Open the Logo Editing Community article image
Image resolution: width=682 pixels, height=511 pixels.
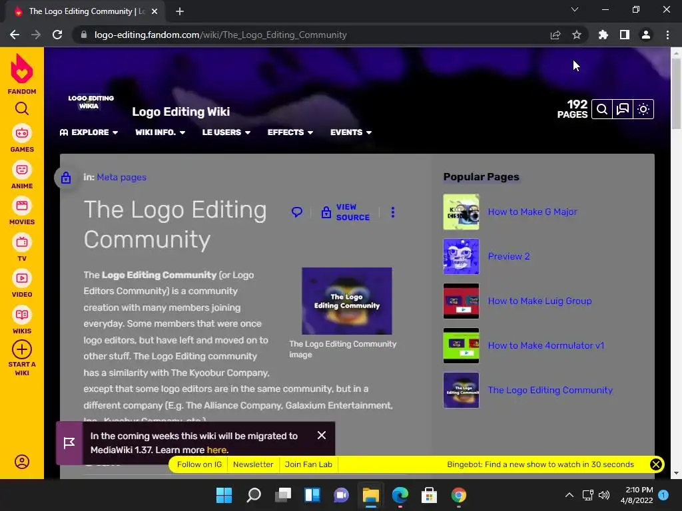(346, 301)
